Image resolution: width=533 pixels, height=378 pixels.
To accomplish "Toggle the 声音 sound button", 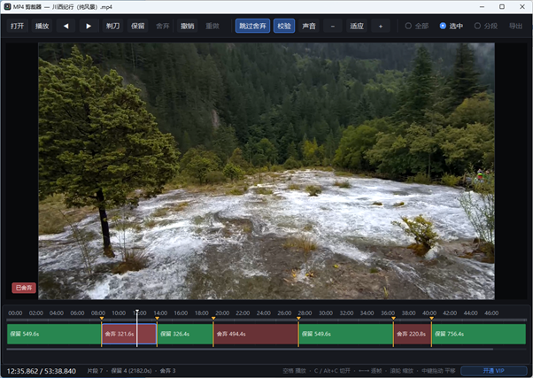I will pyautogui.click(x=309, y=26).
